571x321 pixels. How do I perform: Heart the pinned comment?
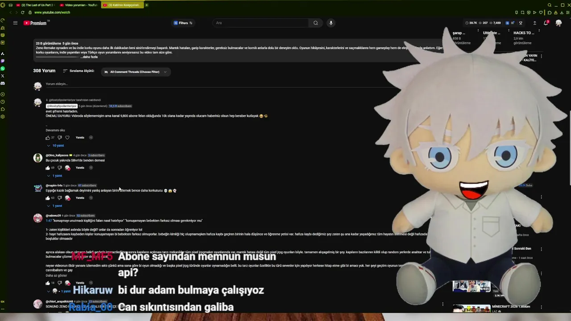coord(67,137)
